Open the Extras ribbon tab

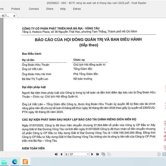coord(77,9)
